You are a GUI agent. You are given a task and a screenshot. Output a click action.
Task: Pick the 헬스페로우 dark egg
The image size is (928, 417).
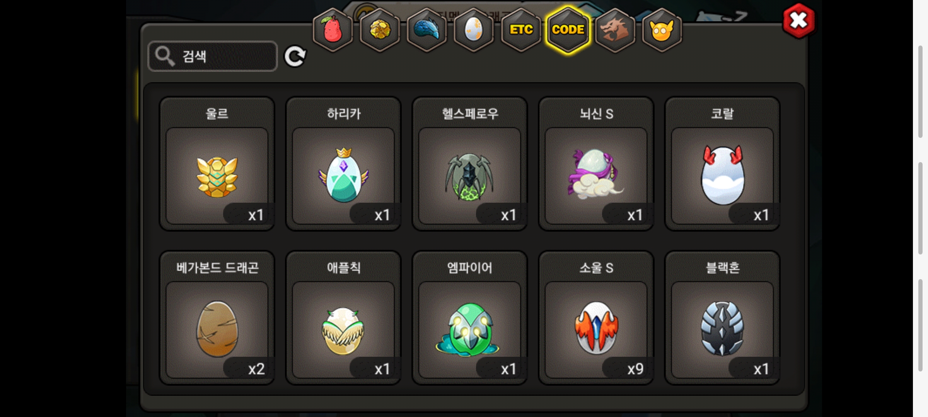click(470, 163)
